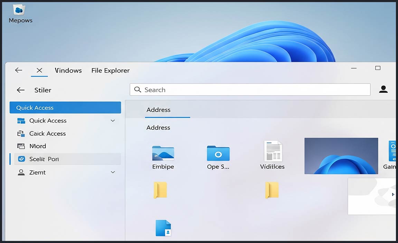Image resolution: width=398 pixels, height=243 pixels.
Task: Select the underlined Address tab
Action: click(x=159, y=110)
